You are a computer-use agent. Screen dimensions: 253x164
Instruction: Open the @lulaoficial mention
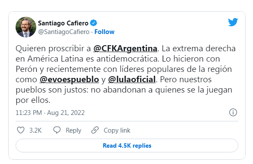132,80
